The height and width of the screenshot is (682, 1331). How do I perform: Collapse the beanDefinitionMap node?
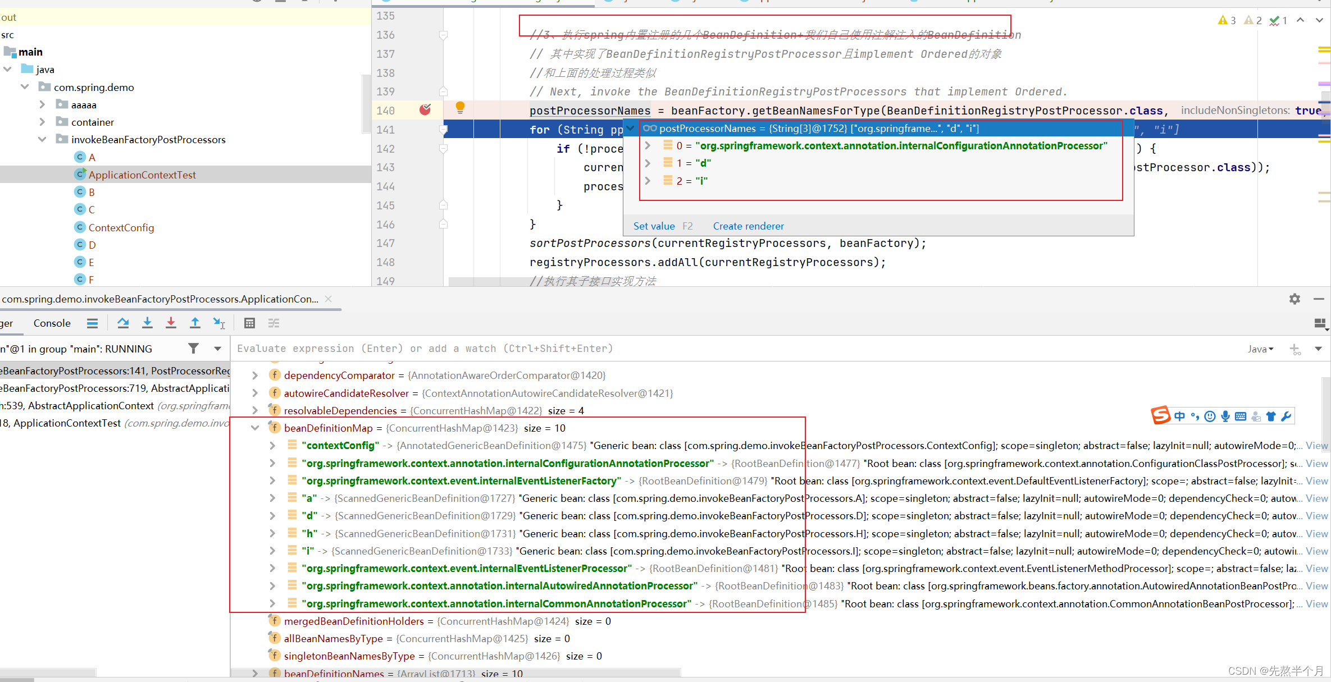coord(255,428)
